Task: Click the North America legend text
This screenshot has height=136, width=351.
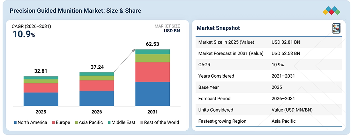Action: click(x=33, y=122)
